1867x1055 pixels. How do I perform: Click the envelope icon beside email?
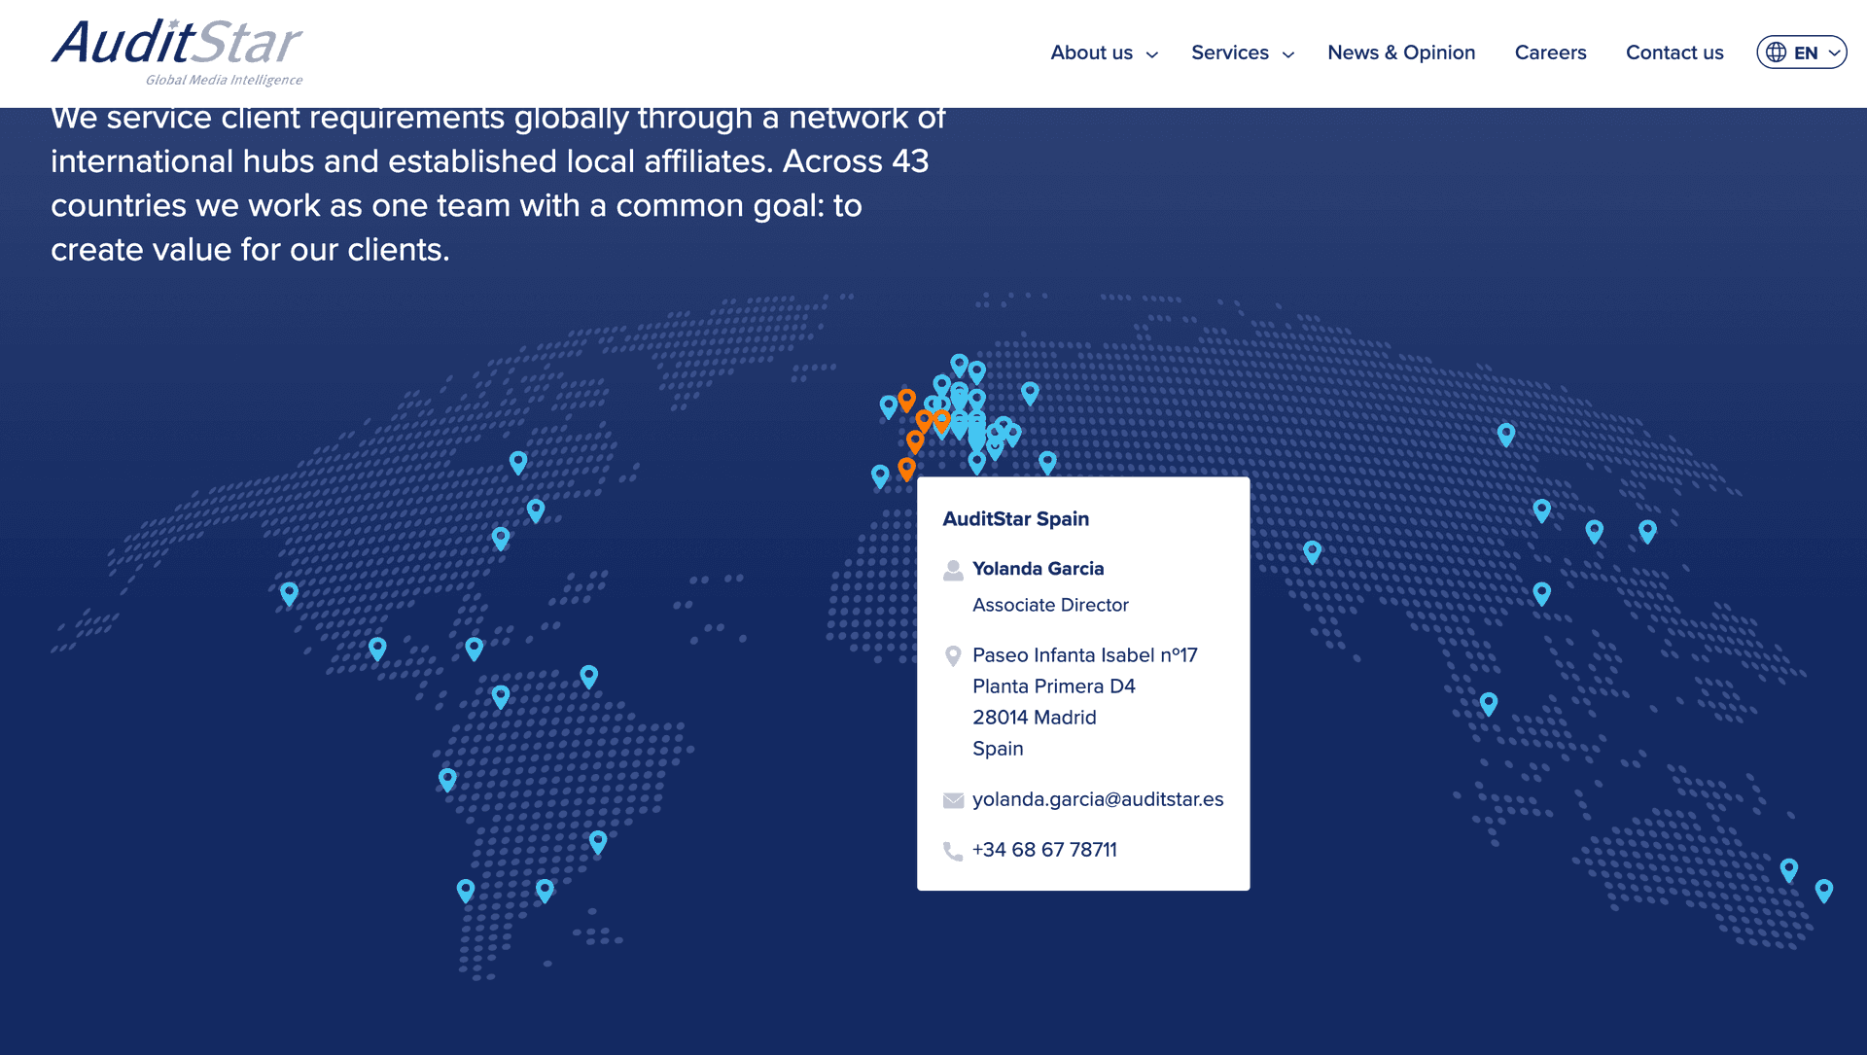pyautogui.click(x=953, y=800)
